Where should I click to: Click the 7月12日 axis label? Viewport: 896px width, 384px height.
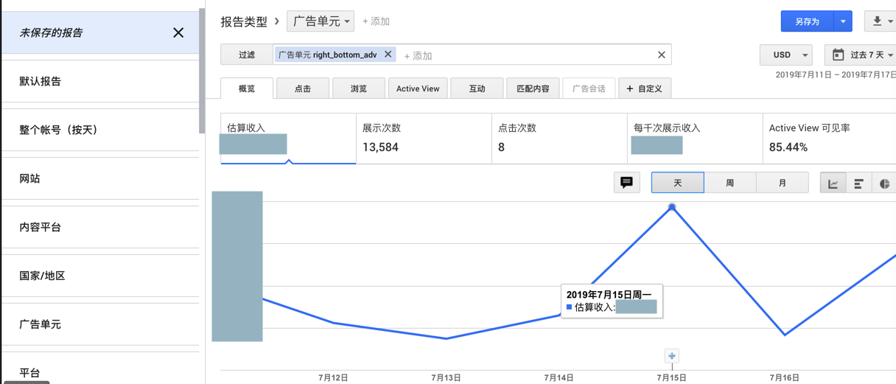click(333, 377)
